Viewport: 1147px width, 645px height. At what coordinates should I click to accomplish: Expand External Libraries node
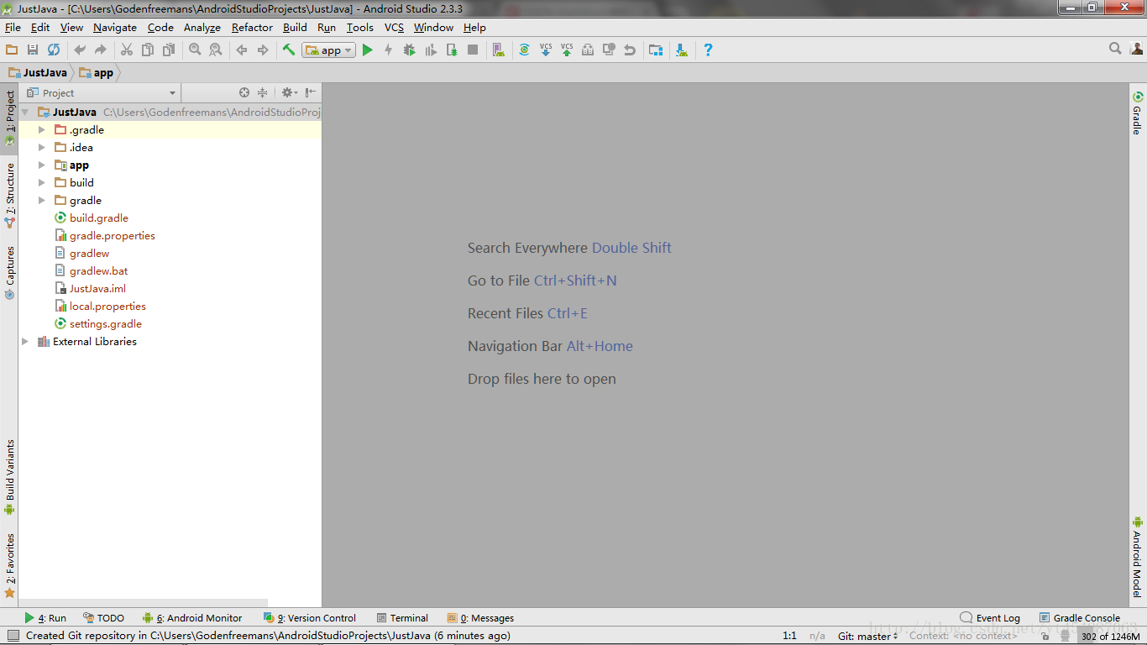pos(25,342)
